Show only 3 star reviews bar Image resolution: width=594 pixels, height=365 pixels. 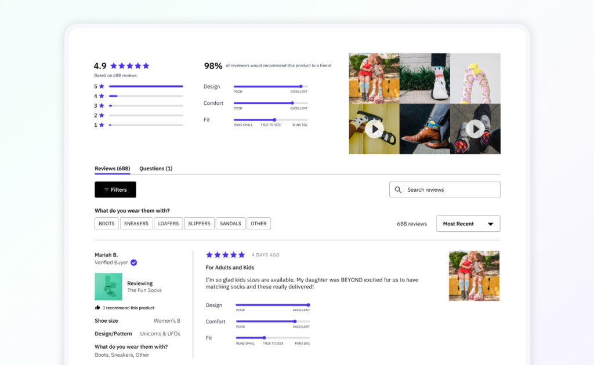(x=146, y=105)
